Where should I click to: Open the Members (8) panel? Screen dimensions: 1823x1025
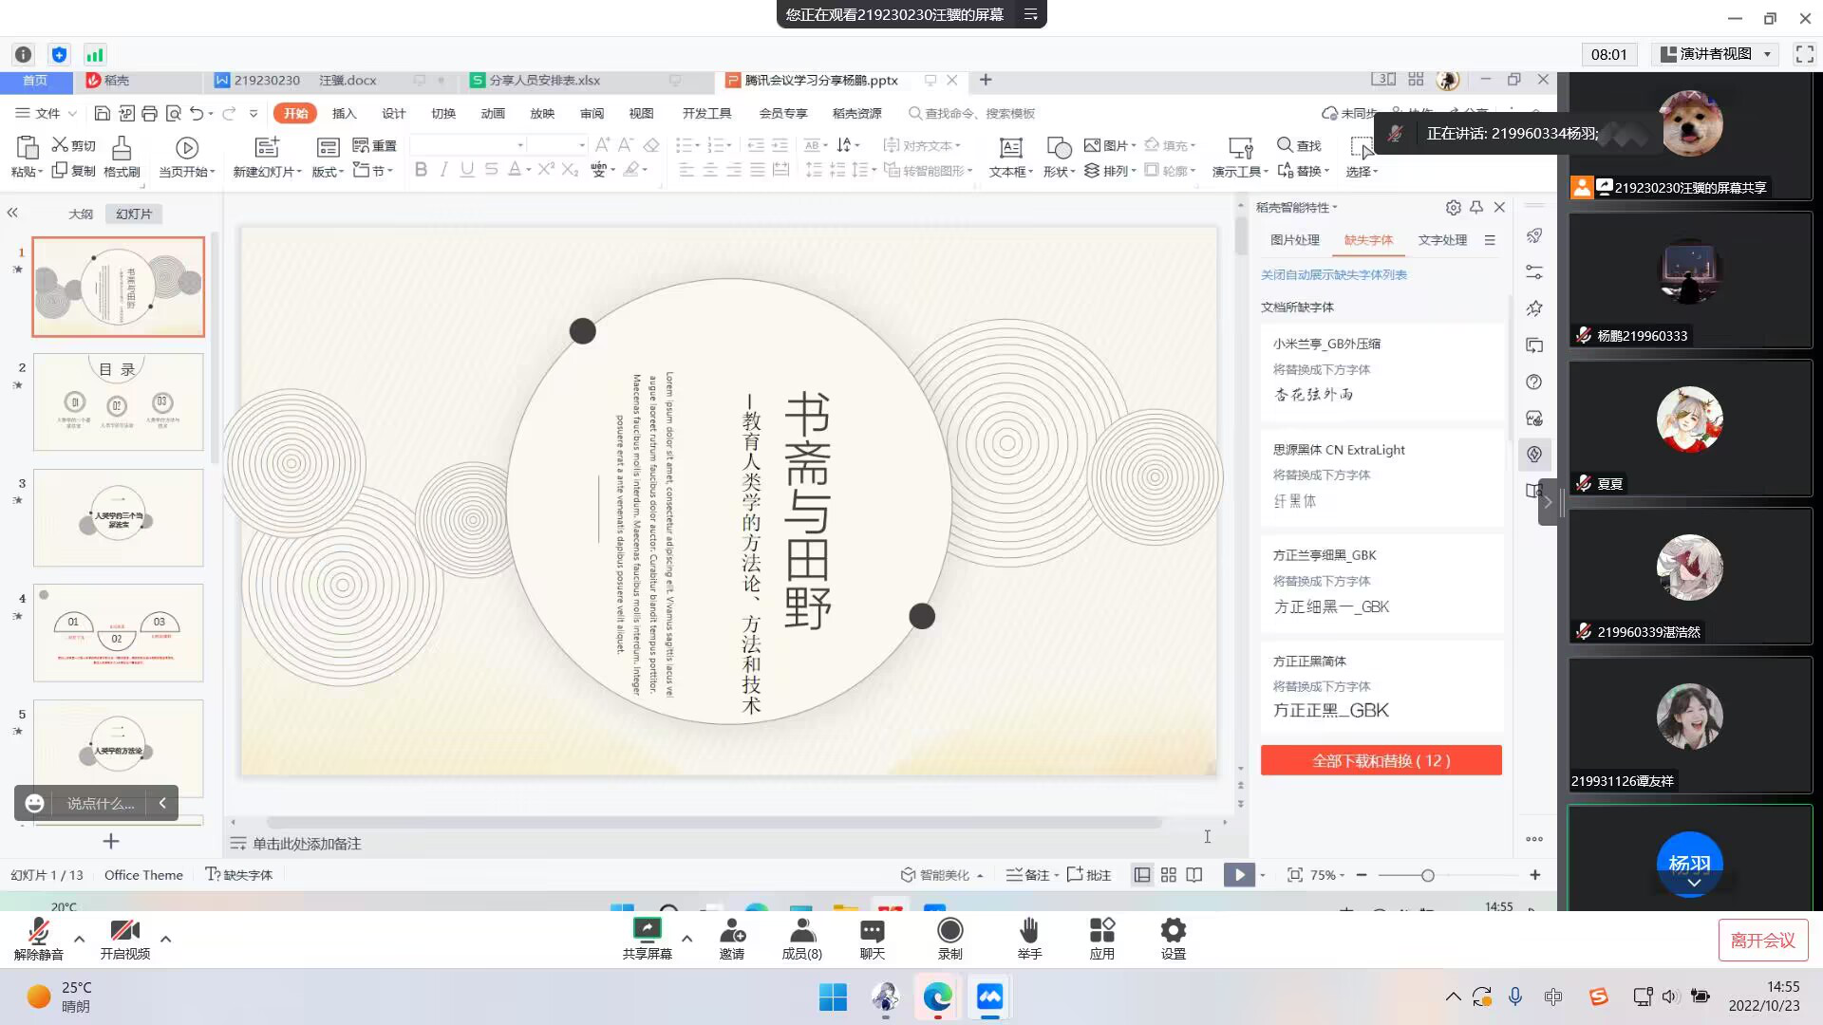(801, 932)
